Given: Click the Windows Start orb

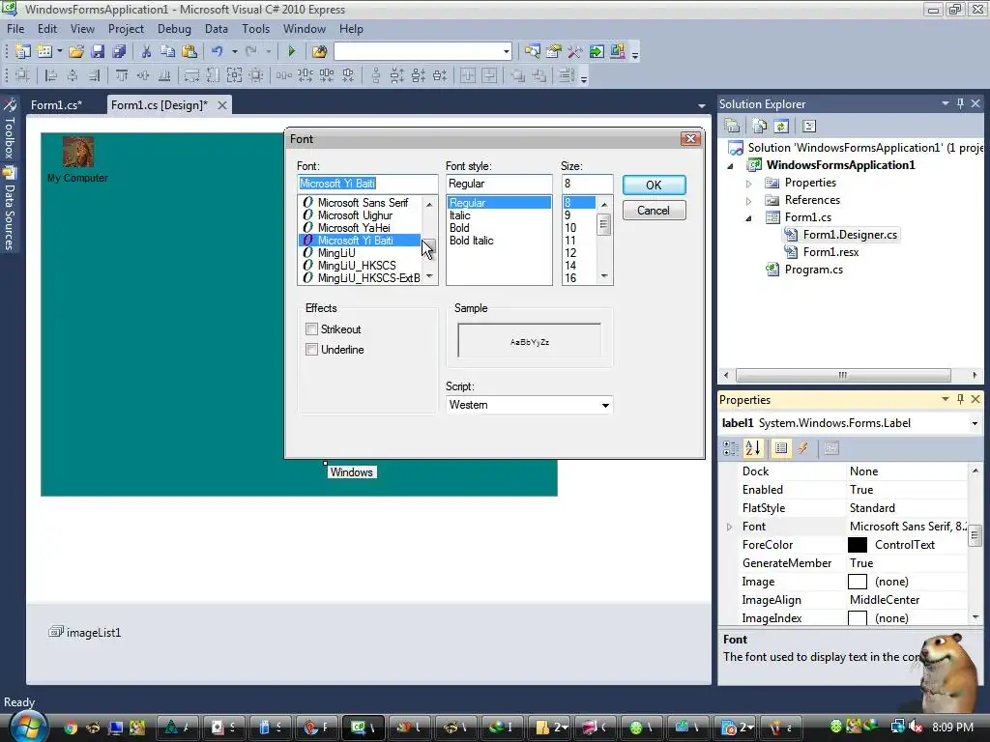Looking at the screenshot, I should pos(26,727).
